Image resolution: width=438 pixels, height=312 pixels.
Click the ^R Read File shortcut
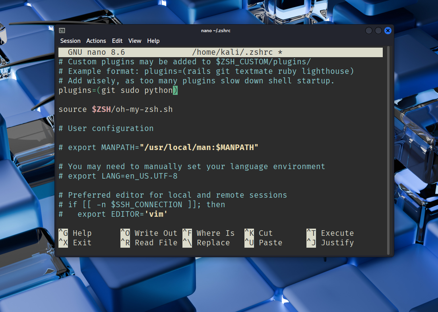point(149,243)
